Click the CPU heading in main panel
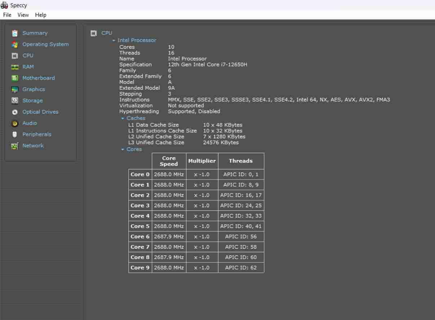The width and height of the screenshot is (435, 320). click(107, 33)
